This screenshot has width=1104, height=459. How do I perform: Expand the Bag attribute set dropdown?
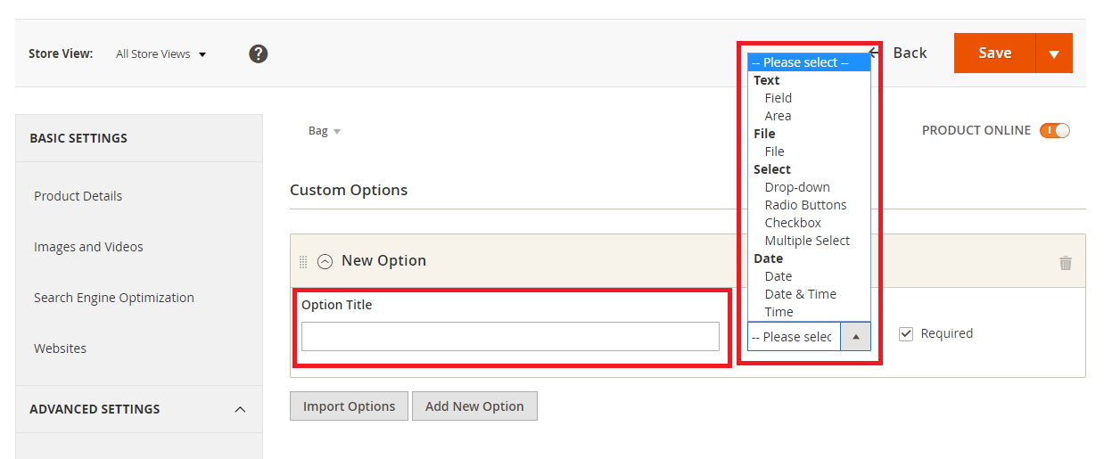[325, 131]
